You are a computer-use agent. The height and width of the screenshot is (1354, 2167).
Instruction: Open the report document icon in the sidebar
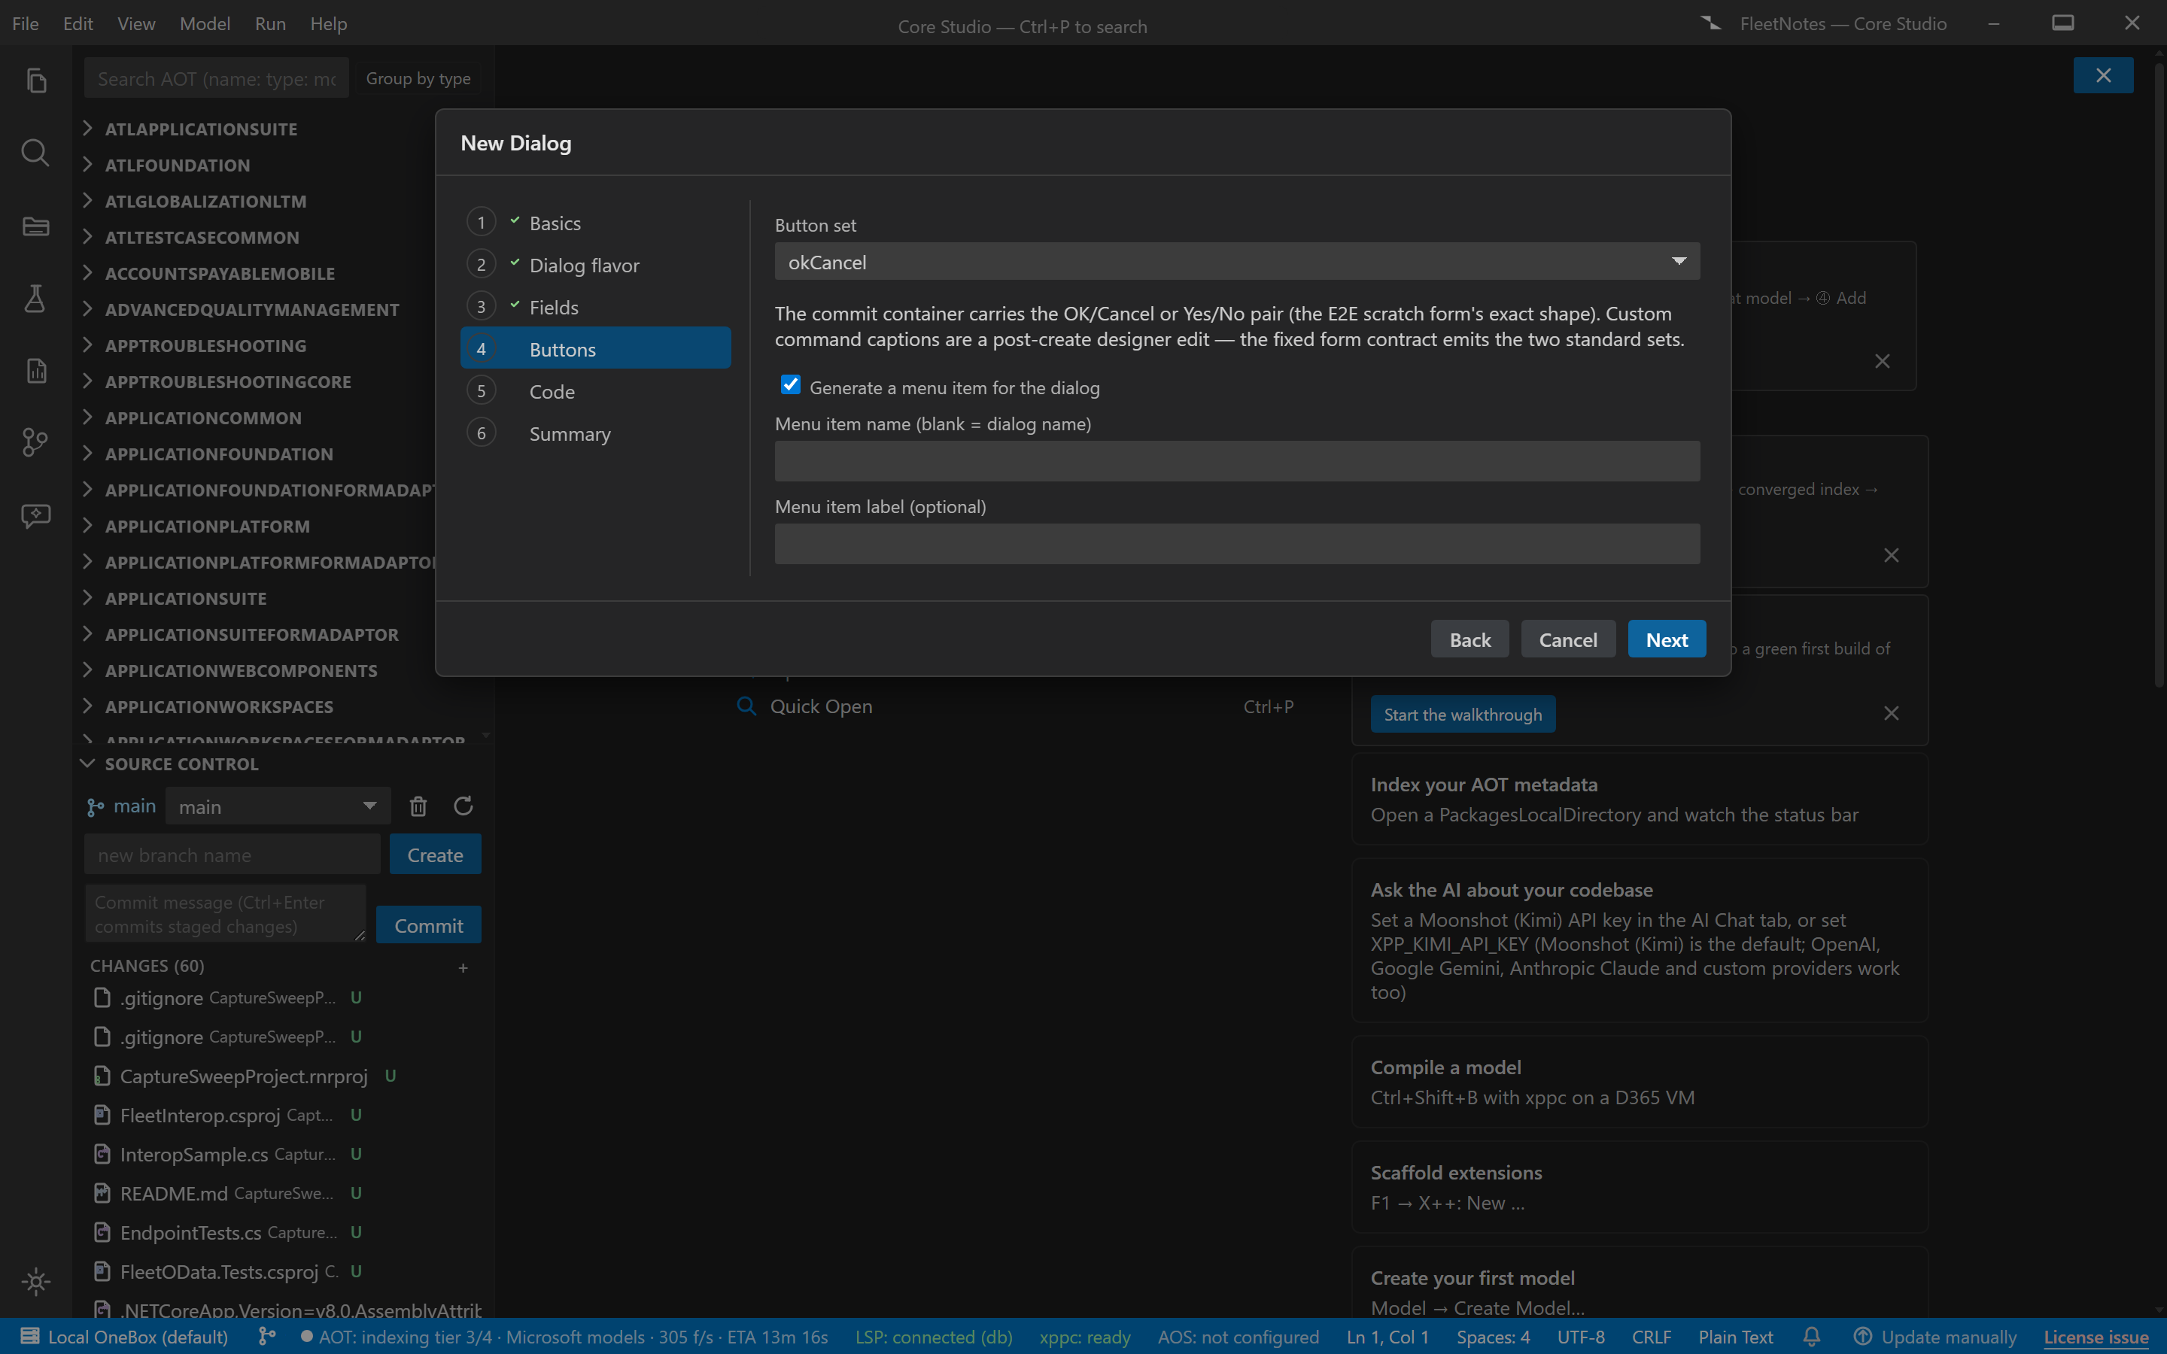click(x=36, y=370)
